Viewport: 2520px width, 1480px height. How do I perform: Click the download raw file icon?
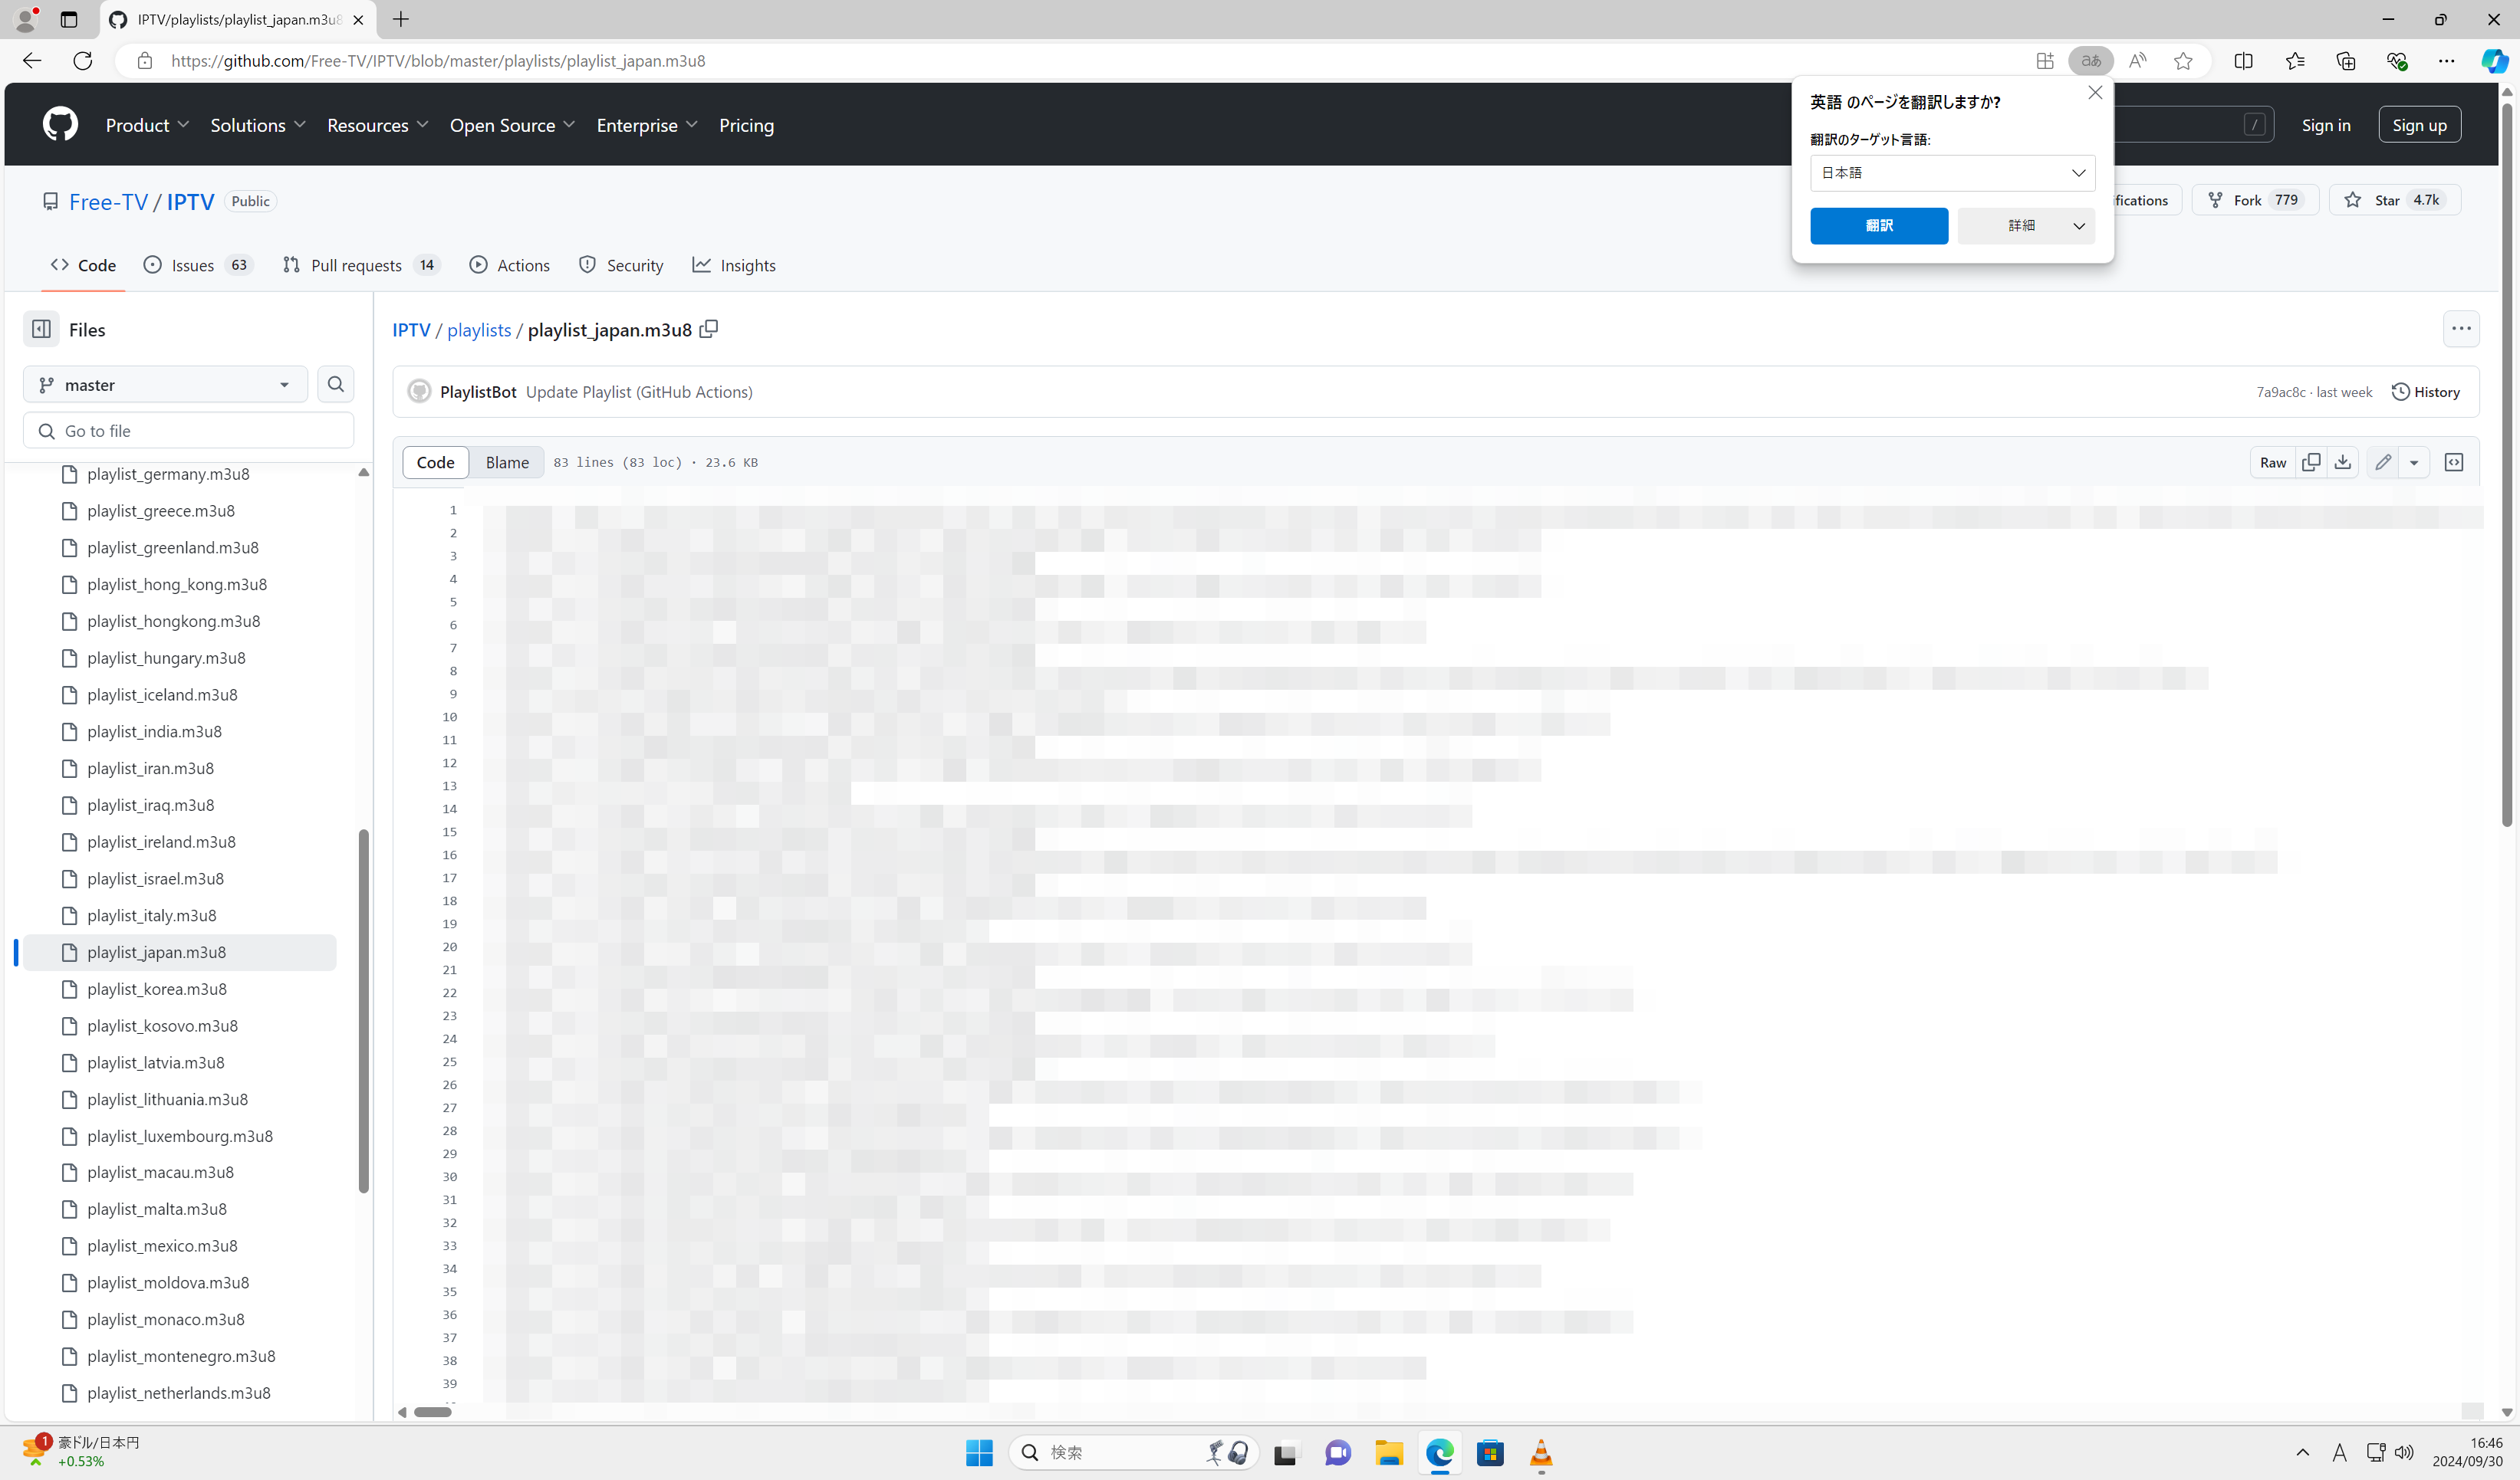coord(2342,461)
